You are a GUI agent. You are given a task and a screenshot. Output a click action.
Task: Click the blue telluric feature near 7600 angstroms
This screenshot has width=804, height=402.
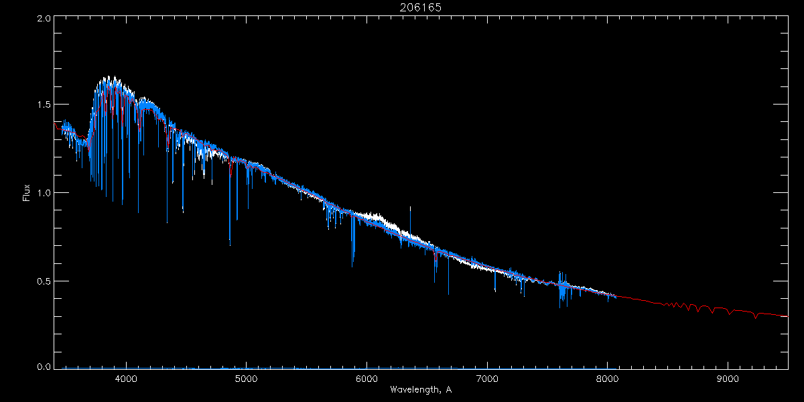point(563,289)
